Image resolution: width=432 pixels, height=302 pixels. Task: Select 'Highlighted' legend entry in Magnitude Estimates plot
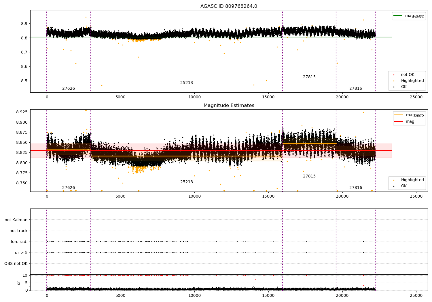(412, 180)
